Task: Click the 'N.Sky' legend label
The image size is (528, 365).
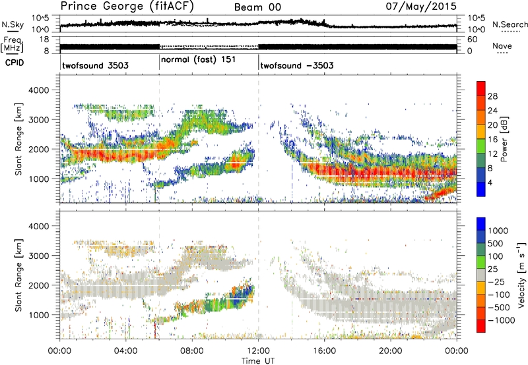Action: pos(13,24)
